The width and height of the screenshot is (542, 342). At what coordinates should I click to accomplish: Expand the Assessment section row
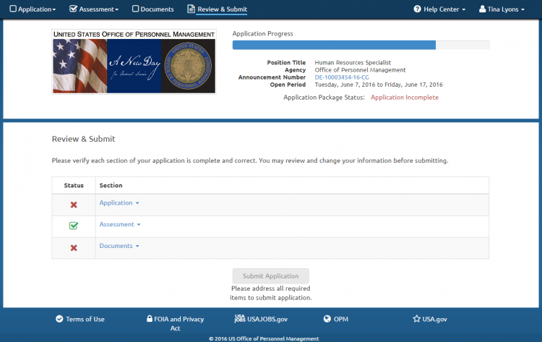(120, 224)
